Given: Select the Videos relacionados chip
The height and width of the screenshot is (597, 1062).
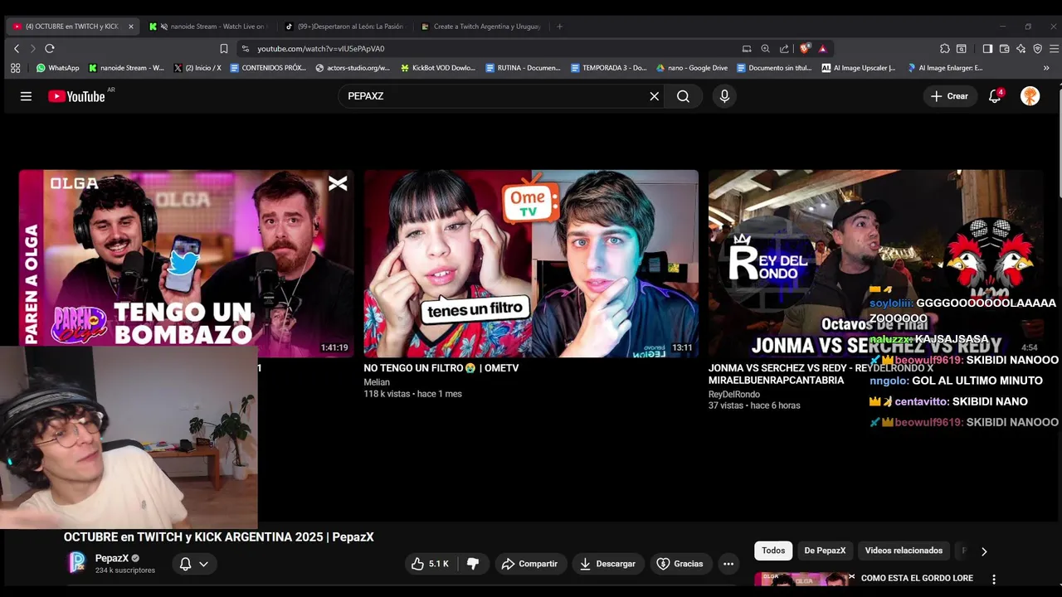Looking at the screenshot, I should coord(904,551).
